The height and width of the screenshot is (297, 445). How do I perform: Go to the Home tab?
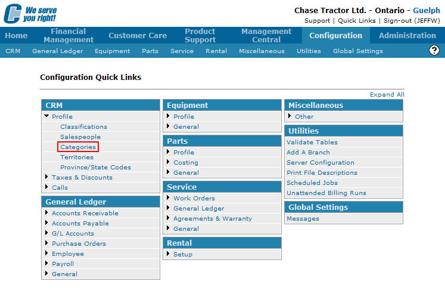pyautogui.click(x=16, y=36)
